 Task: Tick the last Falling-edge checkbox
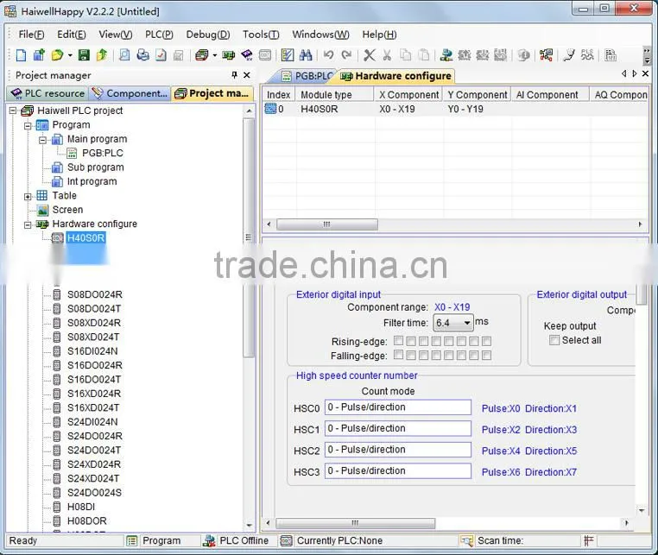[x=486, y=356]
